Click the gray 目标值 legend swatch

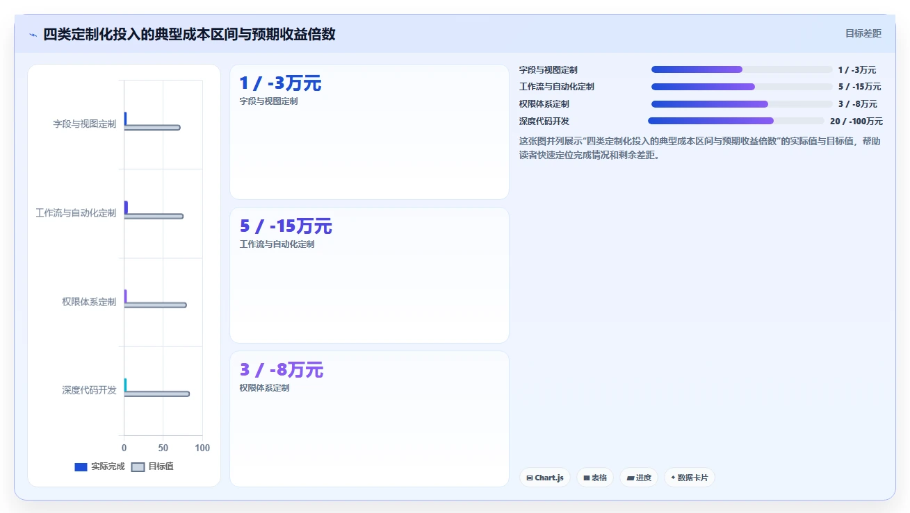[138, 466]
